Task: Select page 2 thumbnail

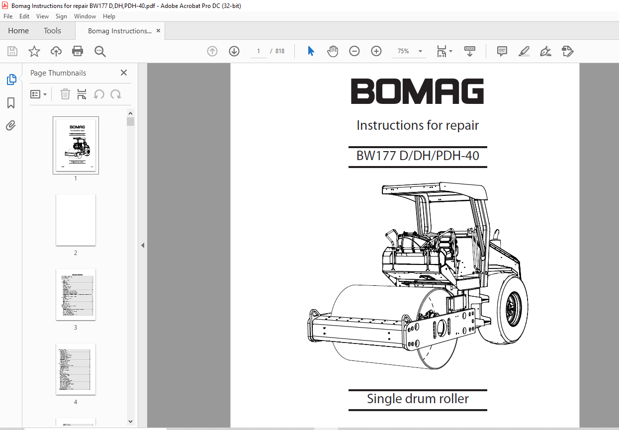Action: pyautogui.click(x=76, y=220)
